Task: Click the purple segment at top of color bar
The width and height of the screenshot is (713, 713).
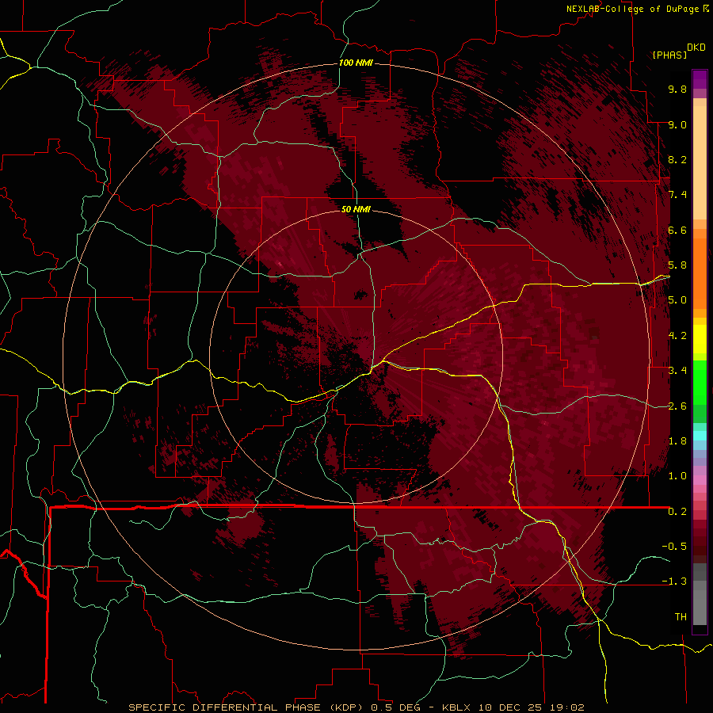Action: tap(700, 79)
